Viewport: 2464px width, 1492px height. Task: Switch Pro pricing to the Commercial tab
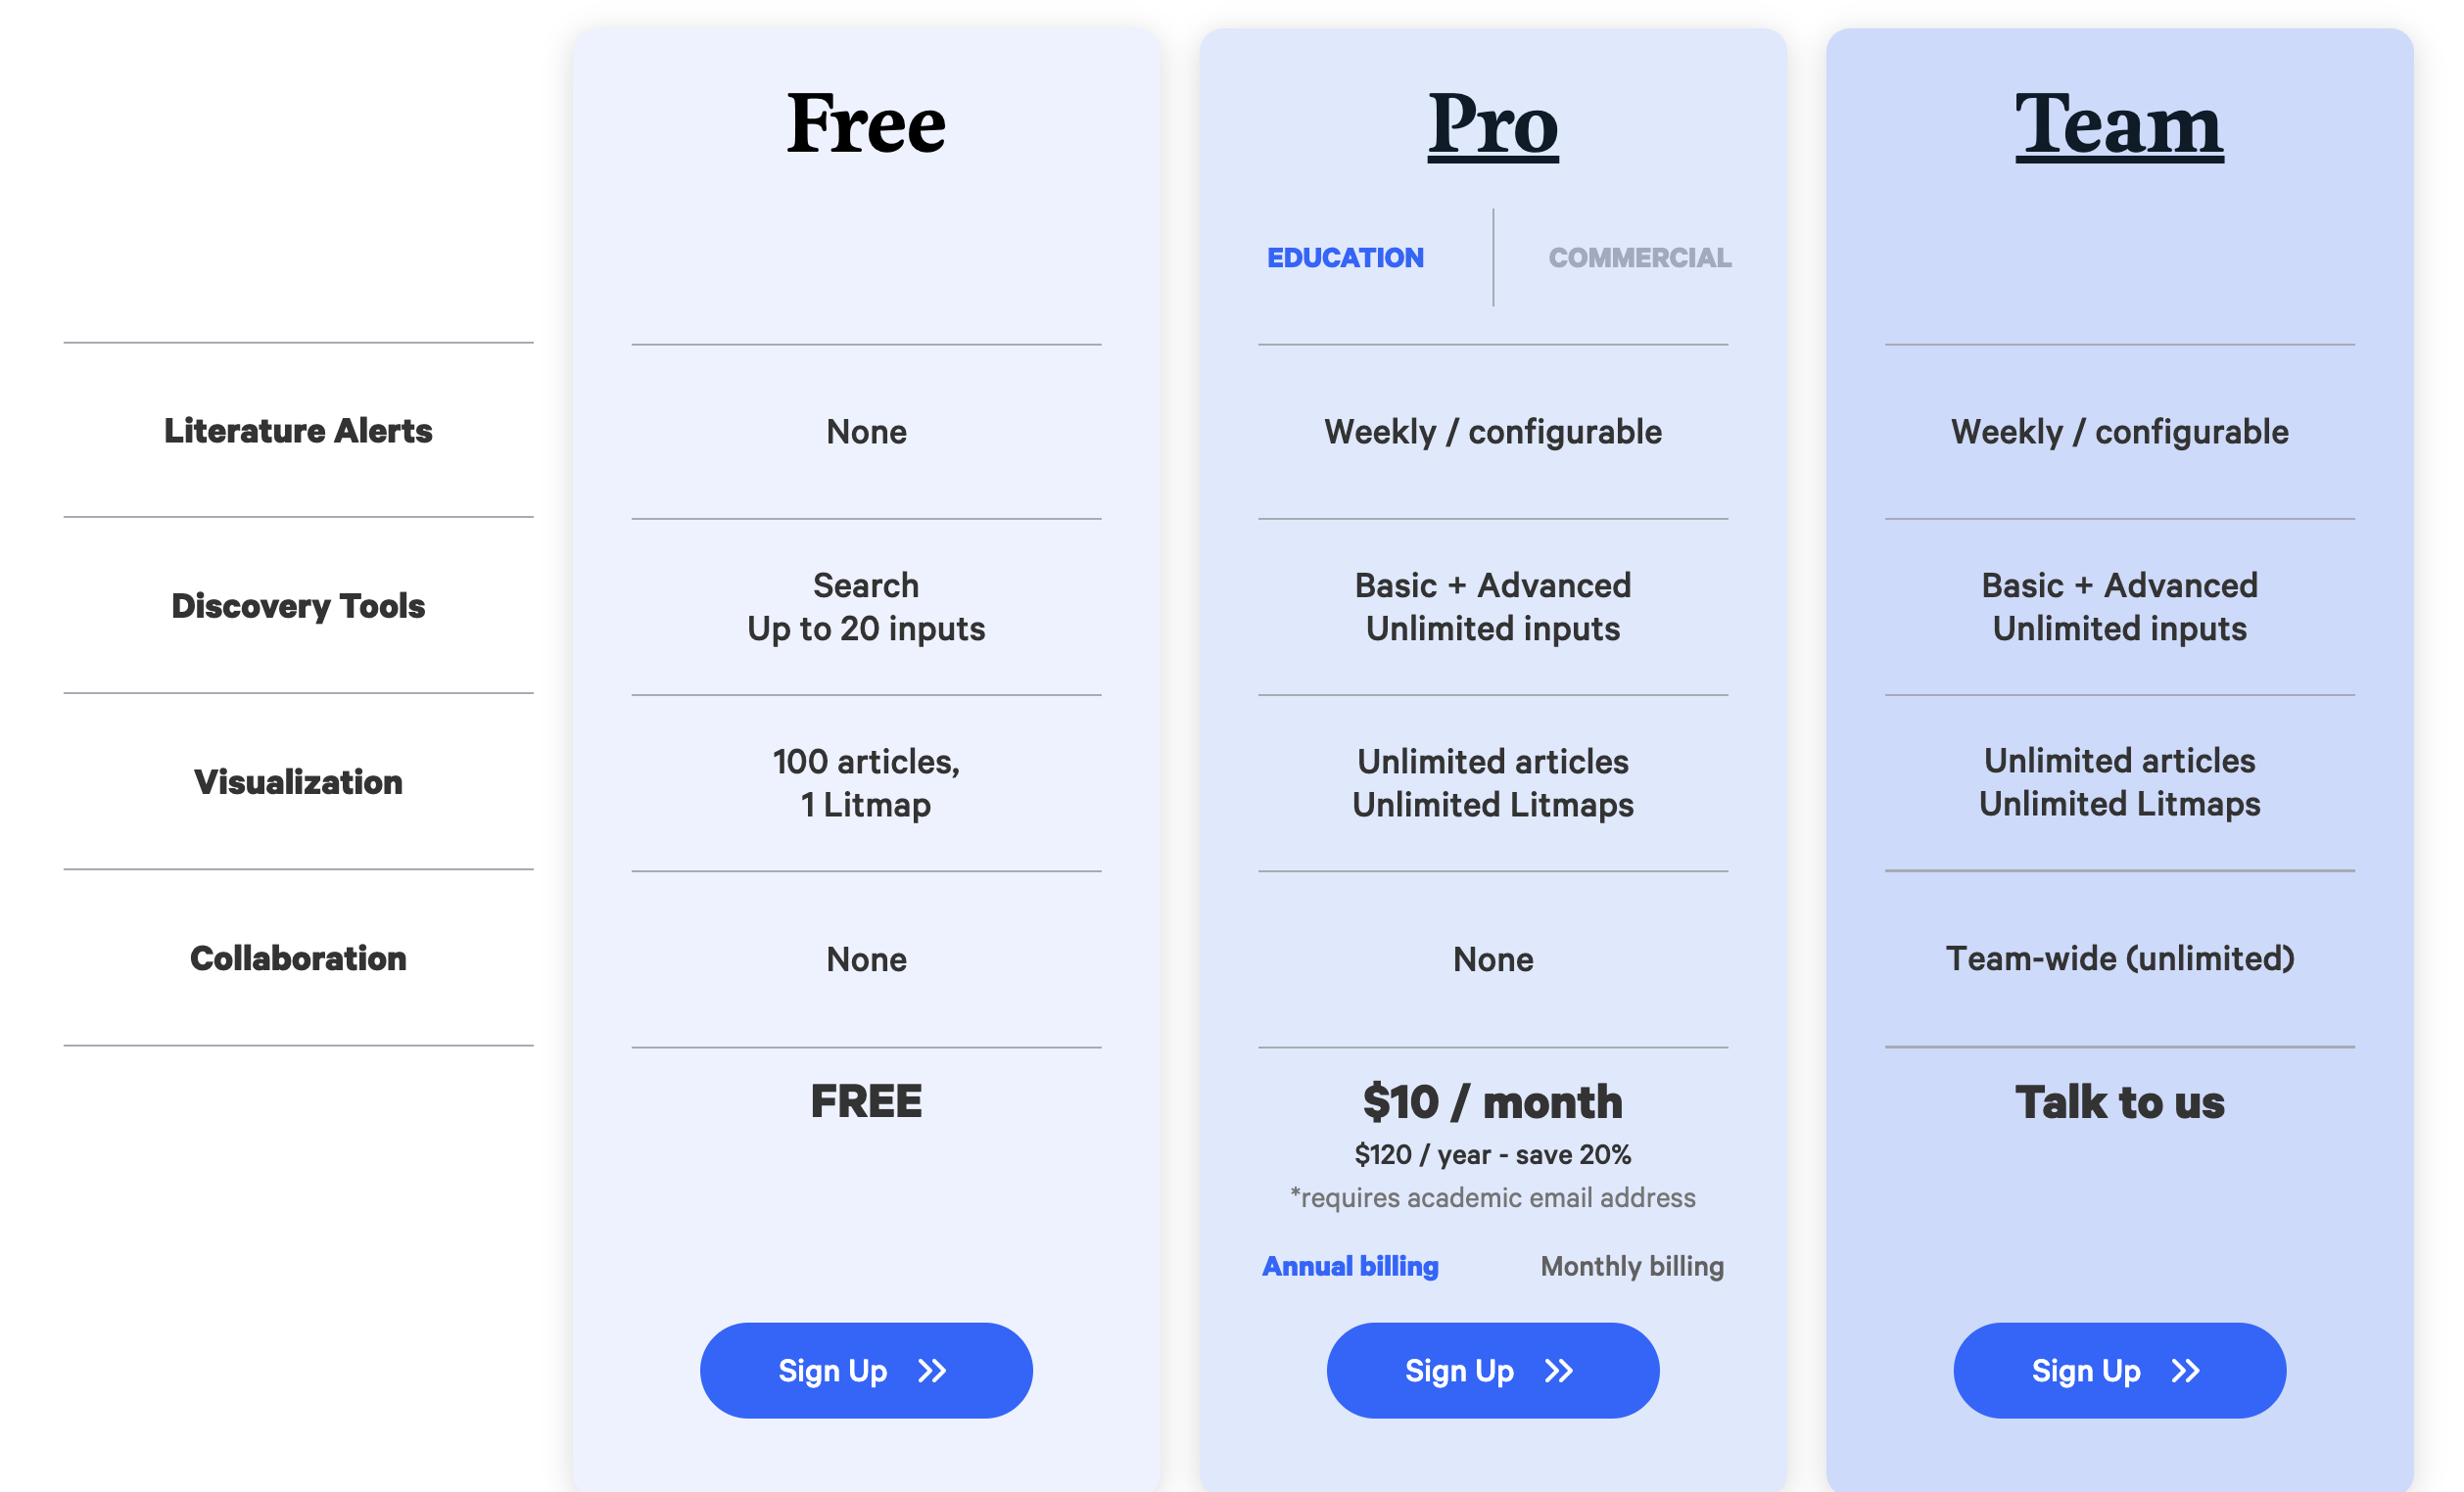coord(1640,257)
